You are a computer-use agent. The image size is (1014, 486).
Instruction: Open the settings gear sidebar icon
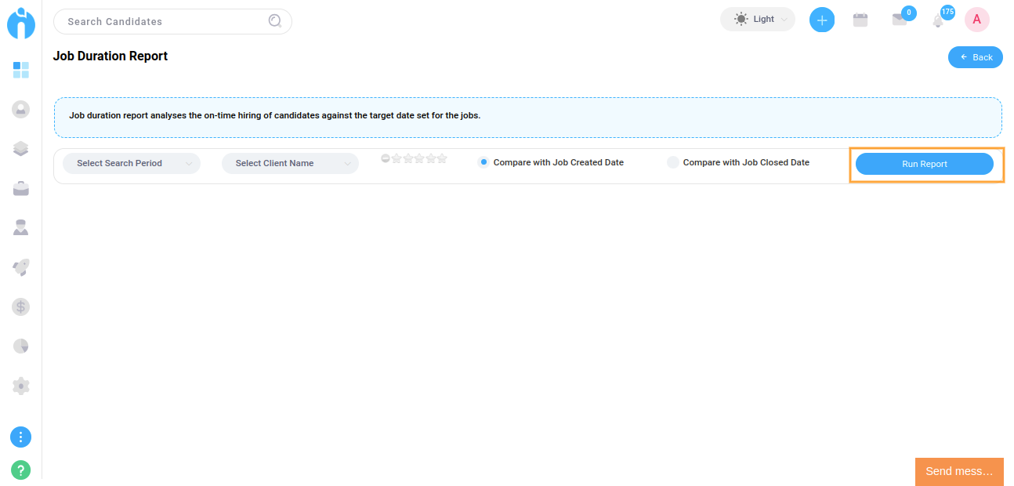pyautogui.click(x=21, y=386)
